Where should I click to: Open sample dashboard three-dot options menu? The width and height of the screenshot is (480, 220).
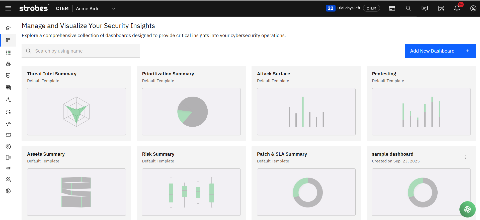pos(465,157)
